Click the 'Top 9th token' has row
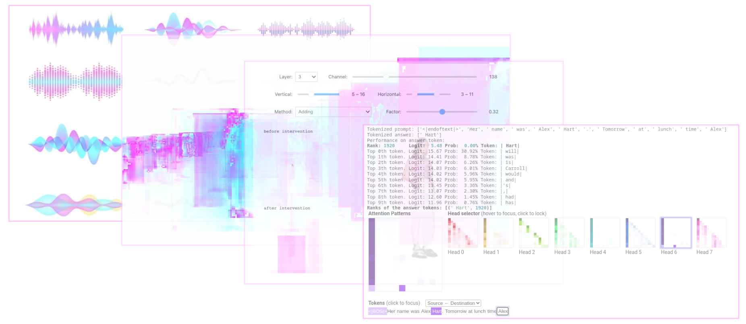This screenshot has width=746, height=324. coord(441,203)
